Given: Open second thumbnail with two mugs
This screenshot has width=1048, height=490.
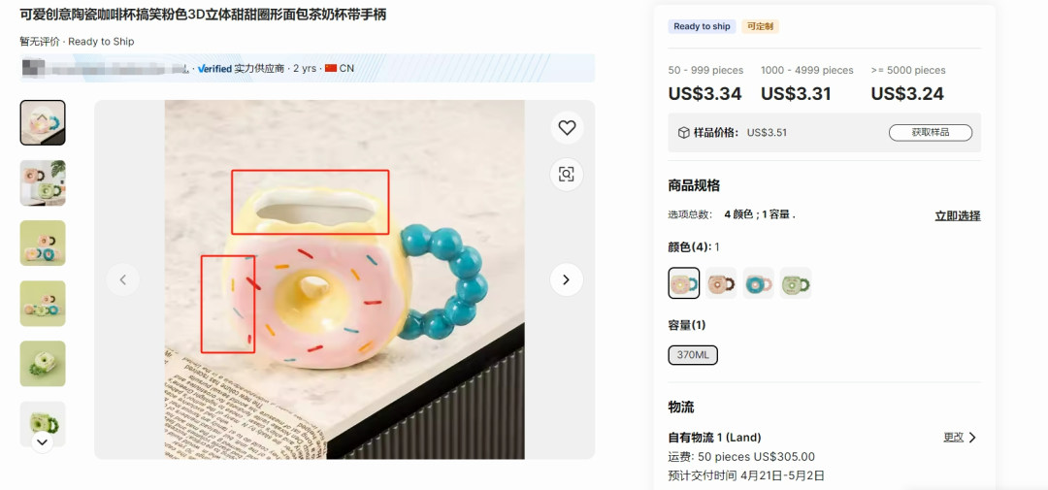Looking at the screenshot, I should 43,182.
